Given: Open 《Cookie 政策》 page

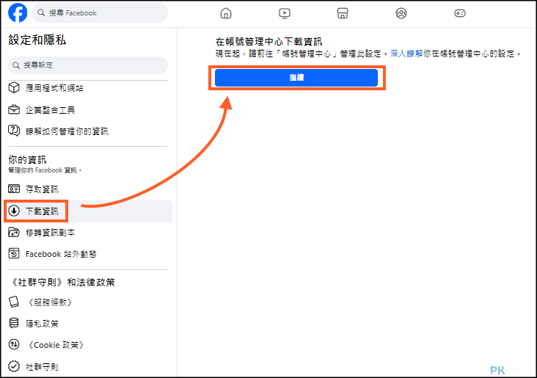Looking at the screenshot, I should coord(56,345).
